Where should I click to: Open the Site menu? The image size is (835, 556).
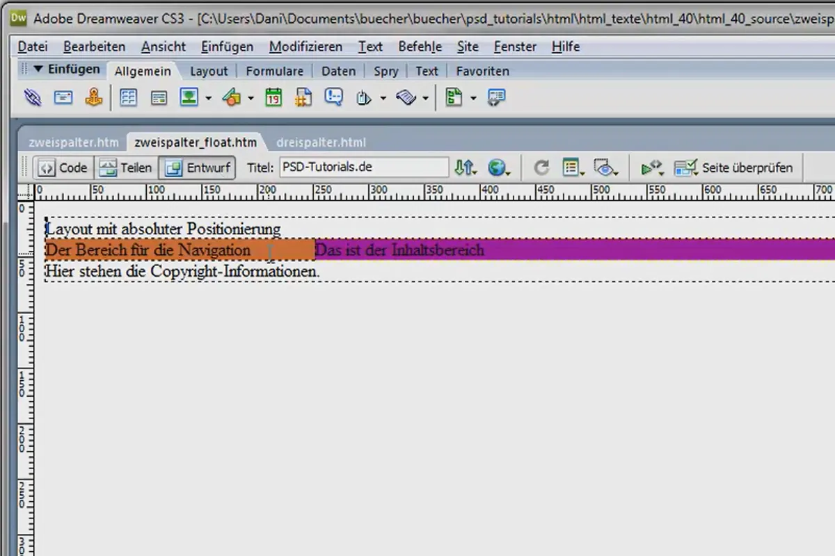tap(468, 47)
